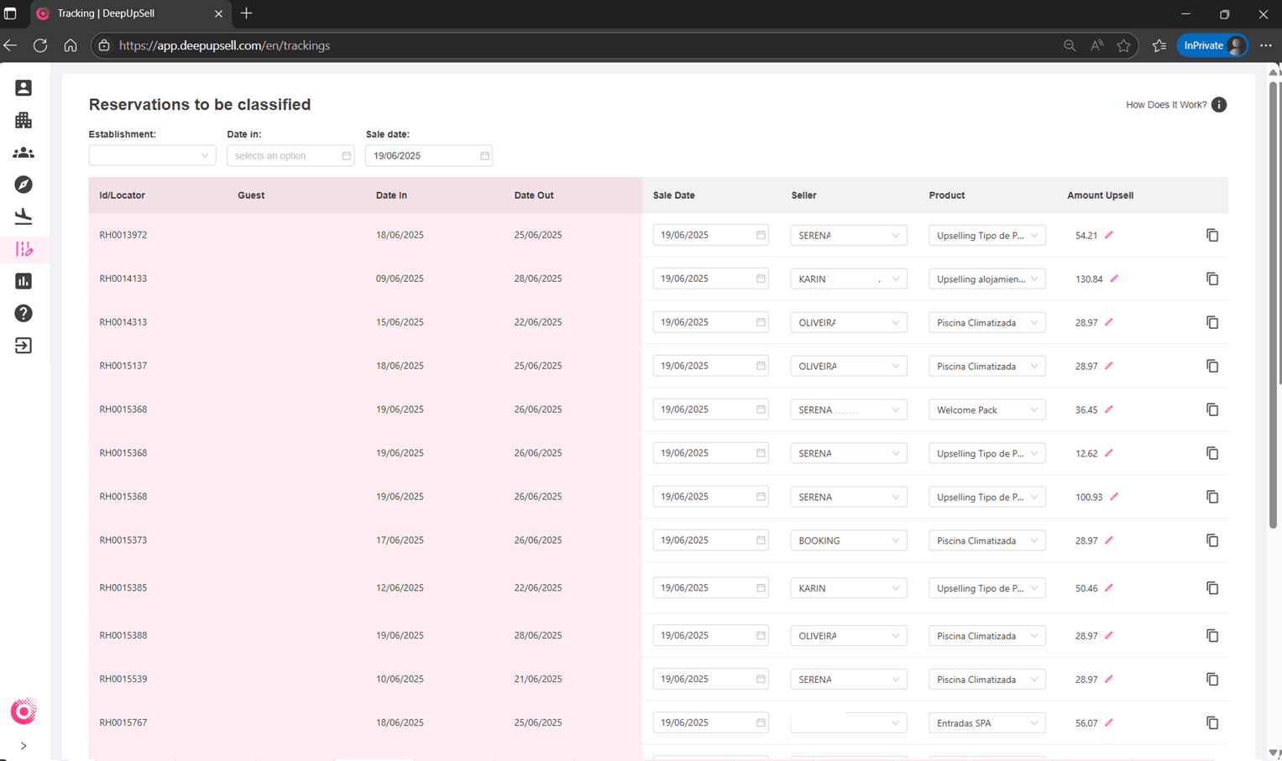Image resolution: width=1282 pixels, height=761 pixels.
Task: Click the bar chart reports sidebar icon
Action: point(24,281)
